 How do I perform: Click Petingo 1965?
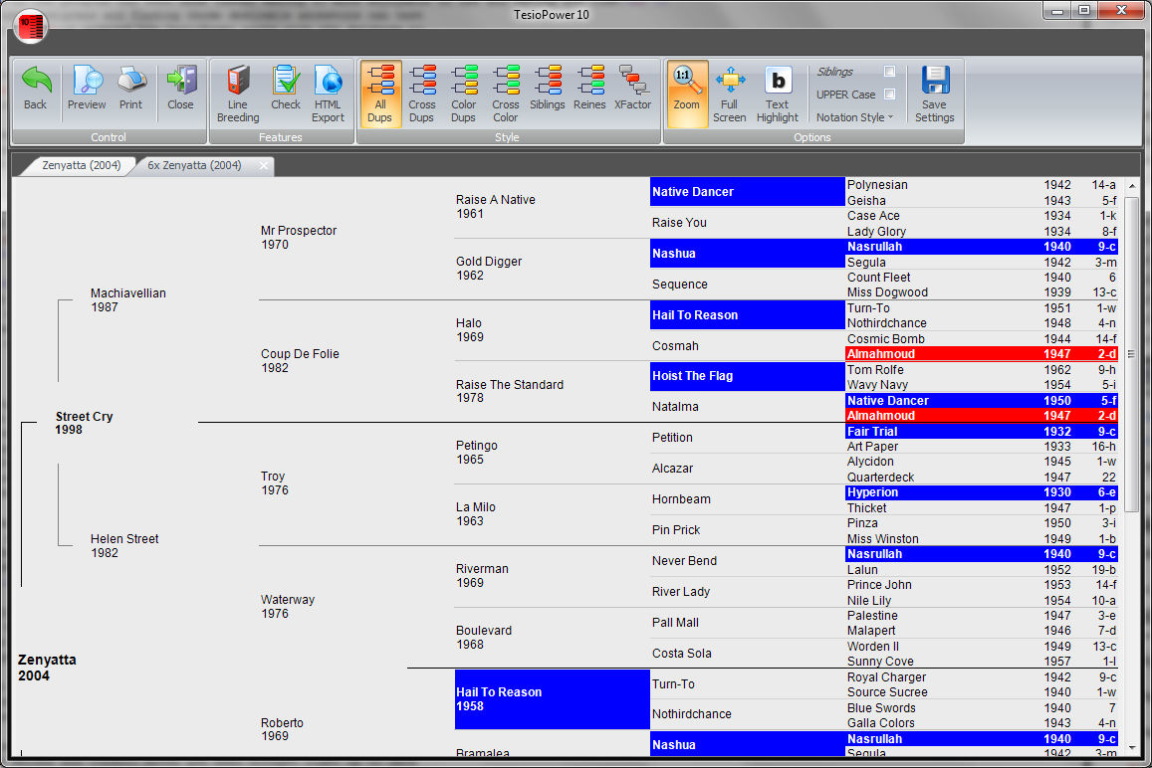[x=476, y=453]
